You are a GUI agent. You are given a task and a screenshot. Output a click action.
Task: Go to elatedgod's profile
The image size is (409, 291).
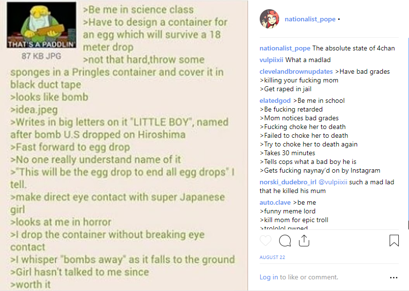pyautogui.click(x=275, y=100)
